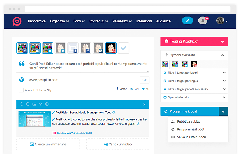The height and width of the screenshot is (154, 240).
Task: Click the circled X remove-image icon
Action: [x=47, y=104]
